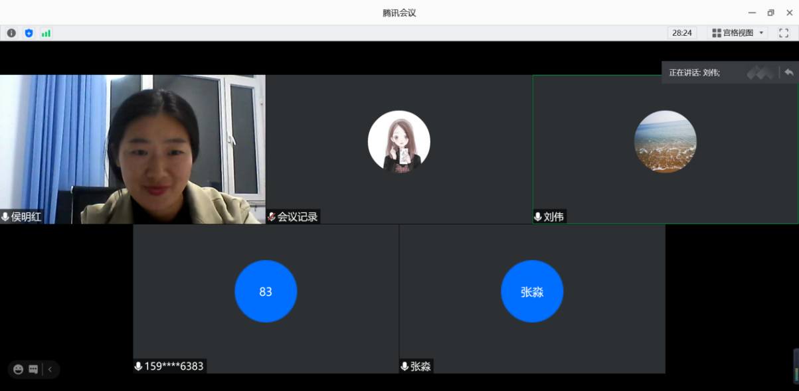Screen dimensions: 799x391
Task: Click the 28:24 meeting timer
Action: click(x=682, y=33)
